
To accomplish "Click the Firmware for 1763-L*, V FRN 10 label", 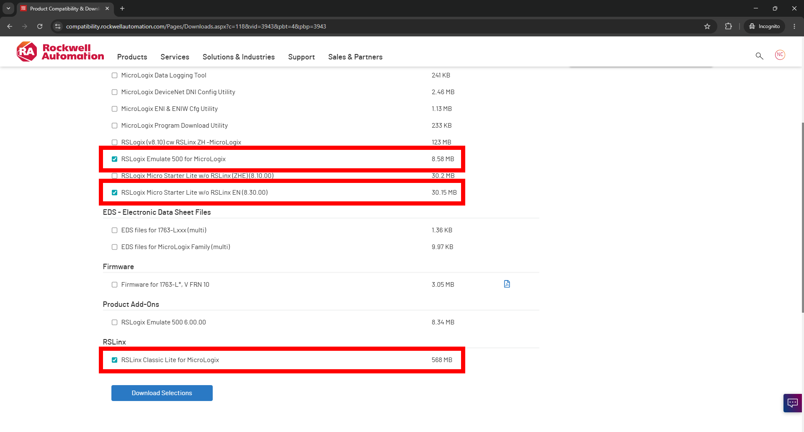I will (165, 285).
